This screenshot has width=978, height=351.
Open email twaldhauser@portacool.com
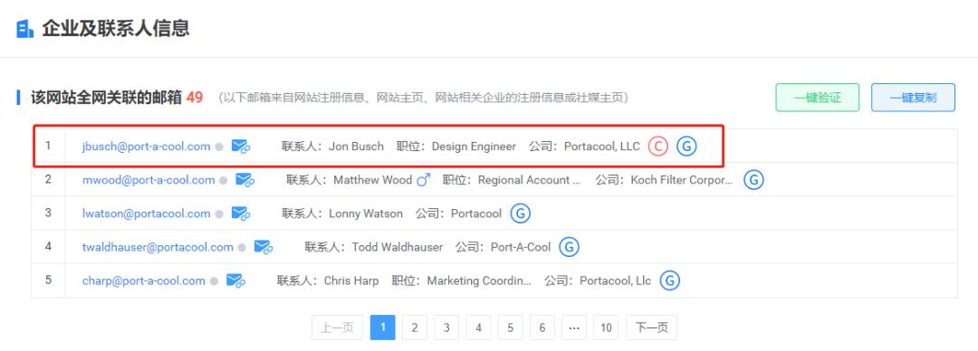click(158, 248)
